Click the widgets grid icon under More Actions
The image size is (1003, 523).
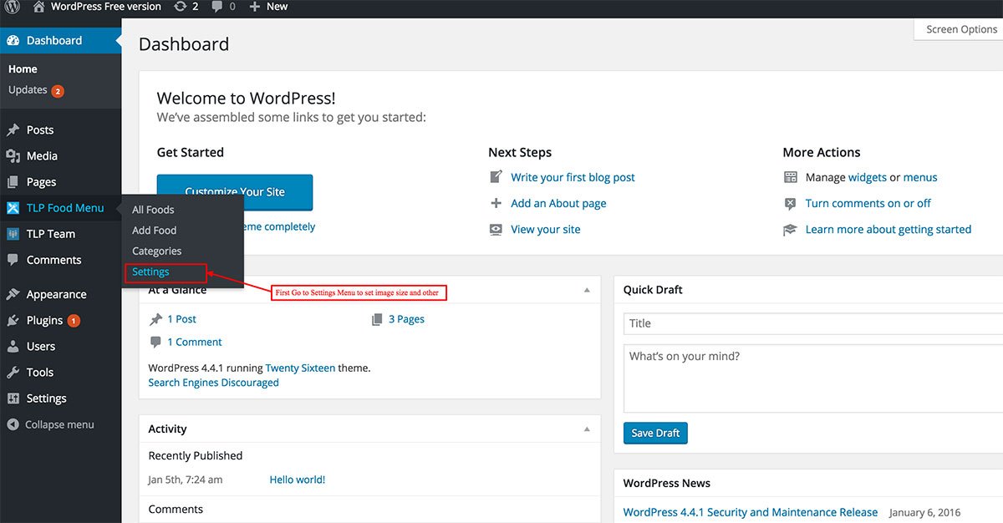791,177
